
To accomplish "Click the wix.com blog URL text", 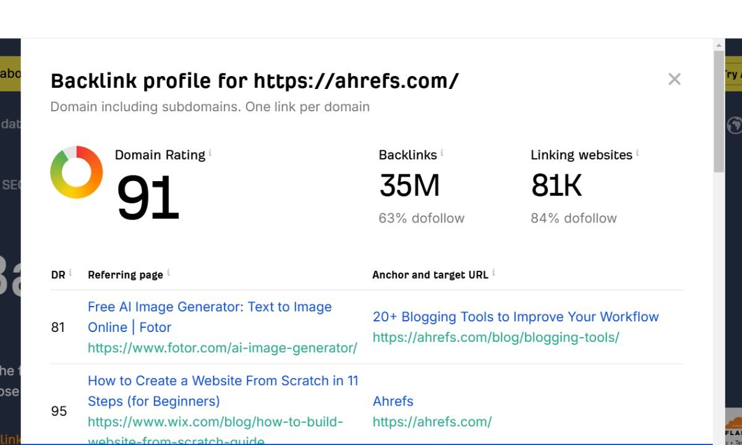I will pyautogui.click(x=215, y=422).
